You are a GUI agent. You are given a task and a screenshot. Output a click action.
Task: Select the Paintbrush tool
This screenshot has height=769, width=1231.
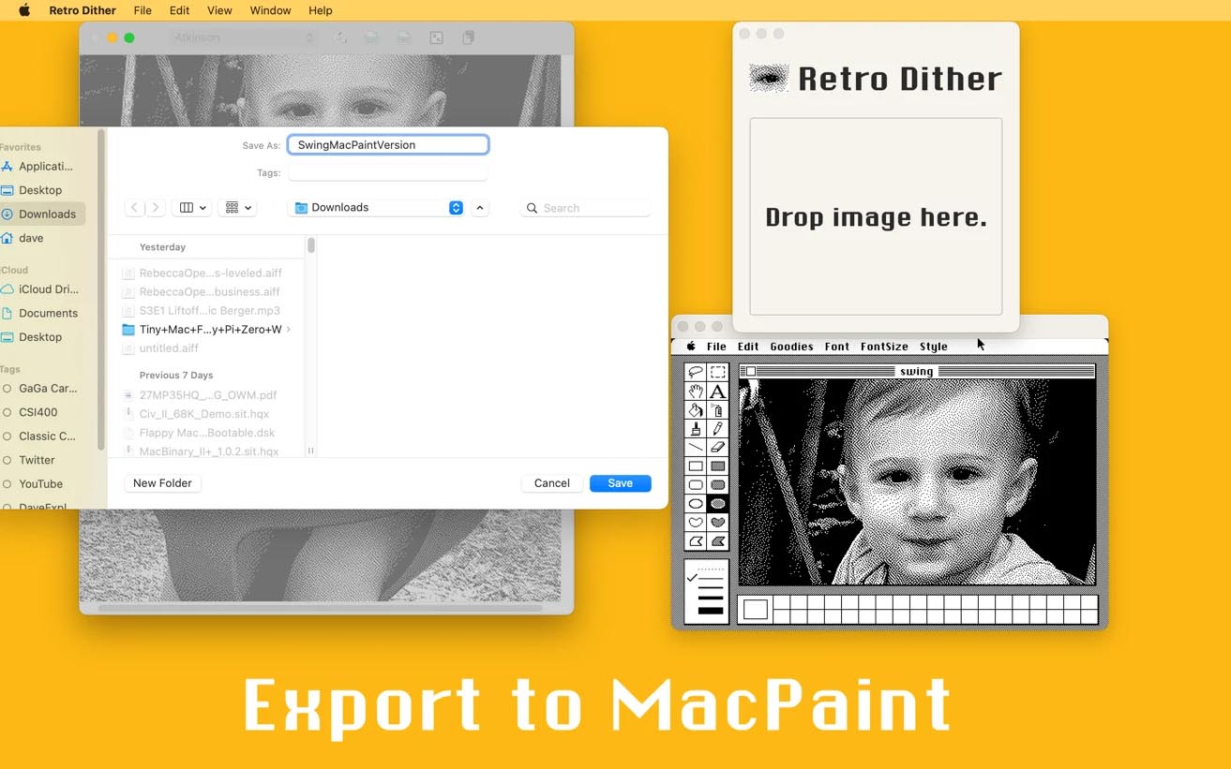coord(695,430)
